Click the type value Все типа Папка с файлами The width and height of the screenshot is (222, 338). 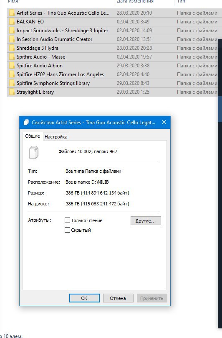[x=93, y=172]
